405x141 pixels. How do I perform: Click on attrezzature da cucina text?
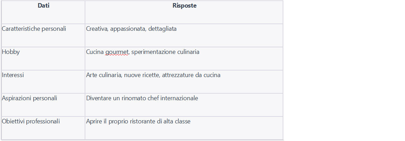[191, 75]
